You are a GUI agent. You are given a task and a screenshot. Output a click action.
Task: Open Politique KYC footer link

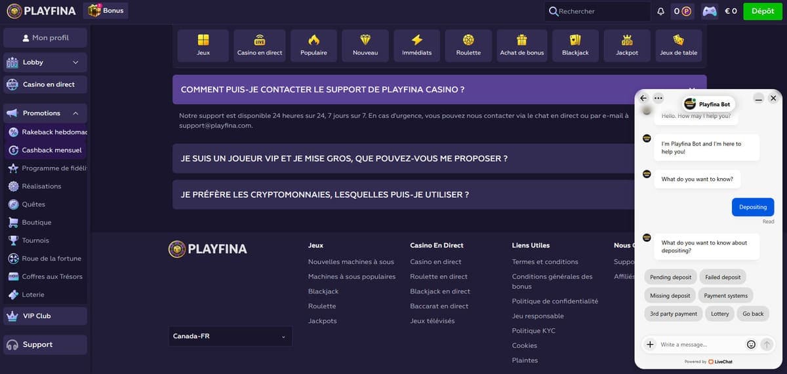click(533, 331)
